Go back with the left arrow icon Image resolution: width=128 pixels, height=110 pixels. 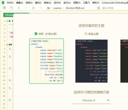(x=19, y=8)
